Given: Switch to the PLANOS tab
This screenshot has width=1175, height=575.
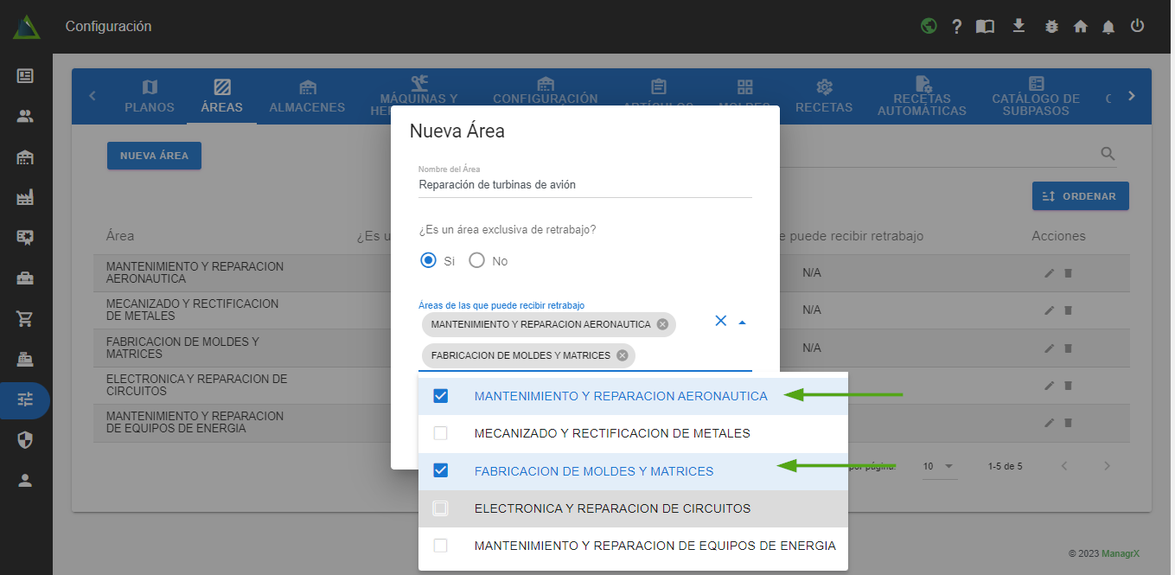Looking at the screenshot, I should point(150,97).
